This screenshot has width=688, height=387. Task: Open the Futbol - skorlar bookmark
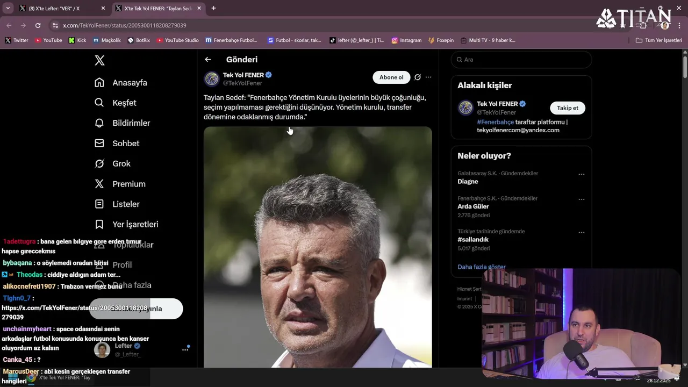click(295, 40)
